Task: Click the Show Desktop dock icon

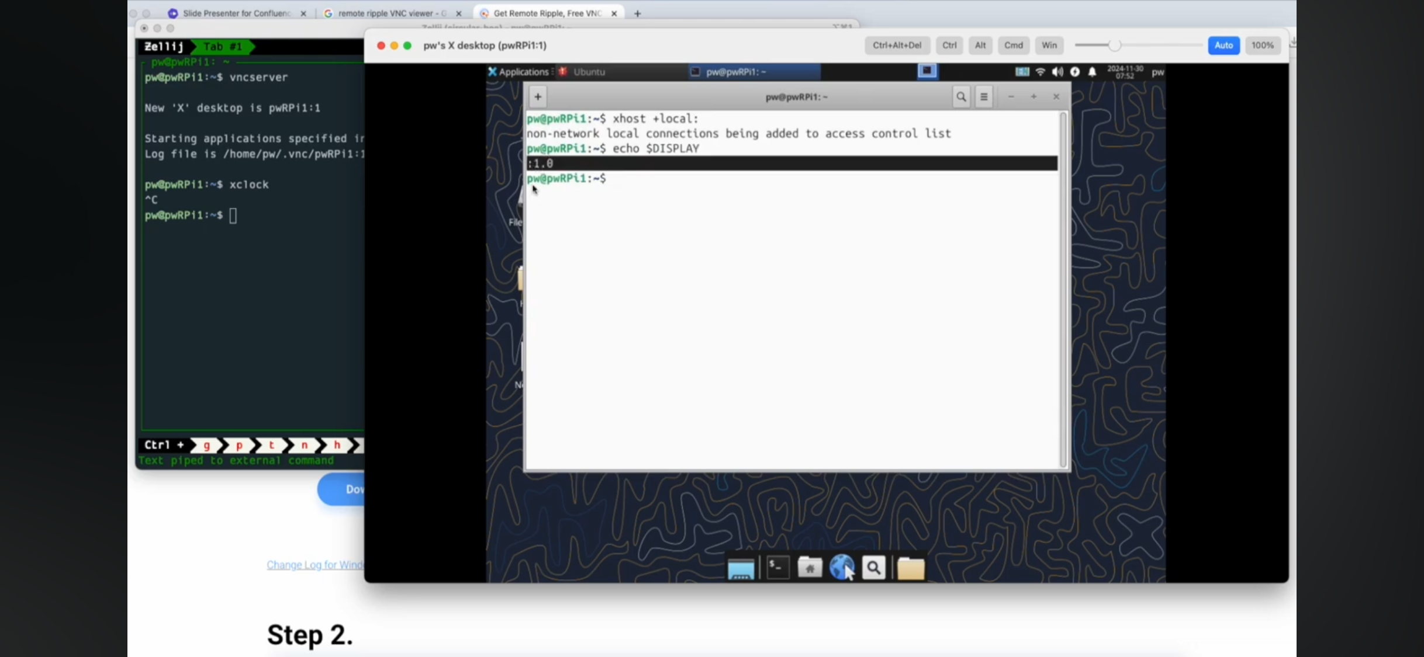Action: click(x=741, y=569)
